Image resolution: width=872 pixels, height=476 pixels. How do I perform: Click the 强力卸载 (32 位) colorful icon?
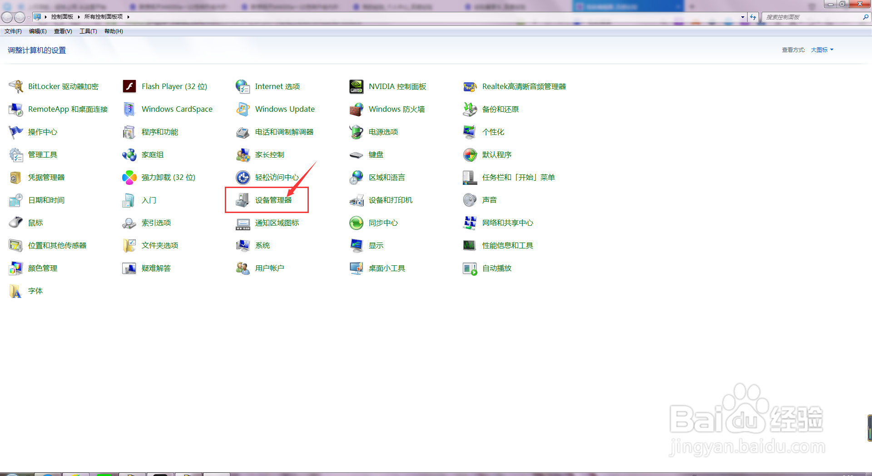coord(129,177)
